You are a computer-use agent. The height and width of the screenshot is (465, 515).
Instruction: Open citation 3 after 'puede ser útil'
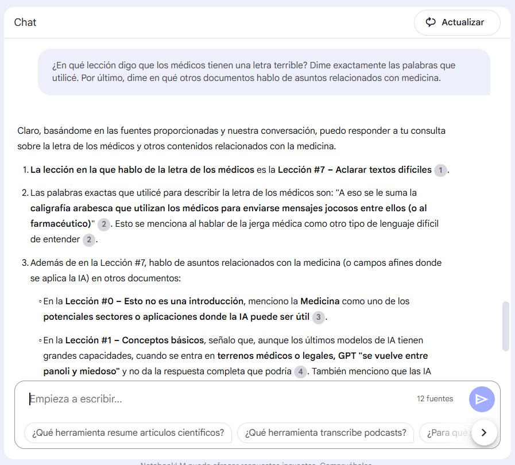(x=318, y=317)
